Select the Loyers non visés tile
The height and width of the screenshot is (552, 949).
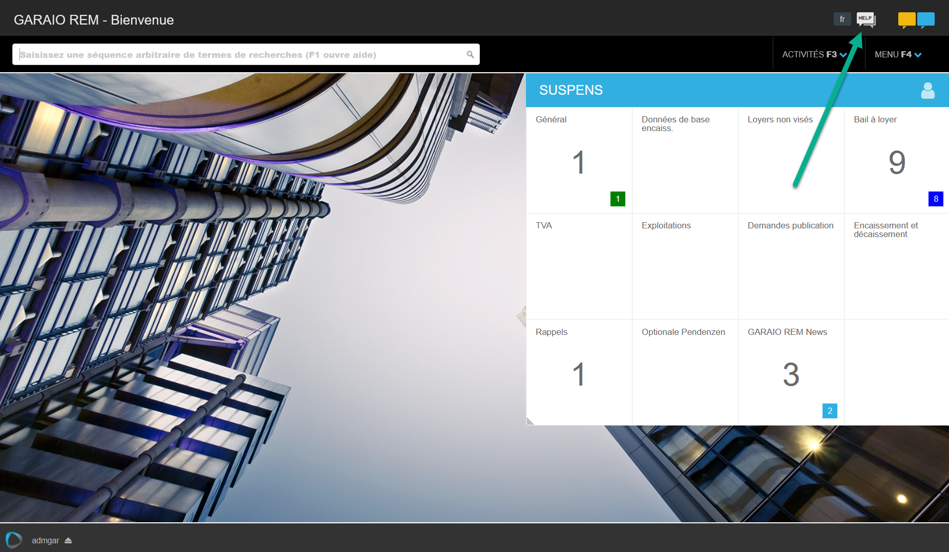[790, 160]
